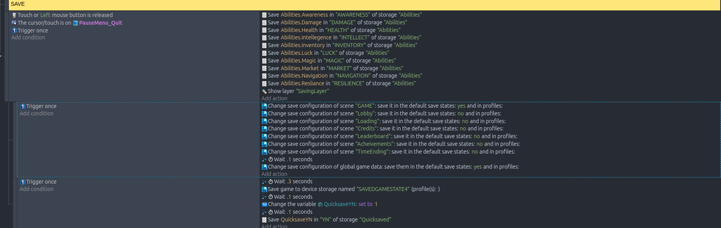The image size is (721, 228).
Task: Click the PauseMenu_Quit object icon
Action: [76, 23]
